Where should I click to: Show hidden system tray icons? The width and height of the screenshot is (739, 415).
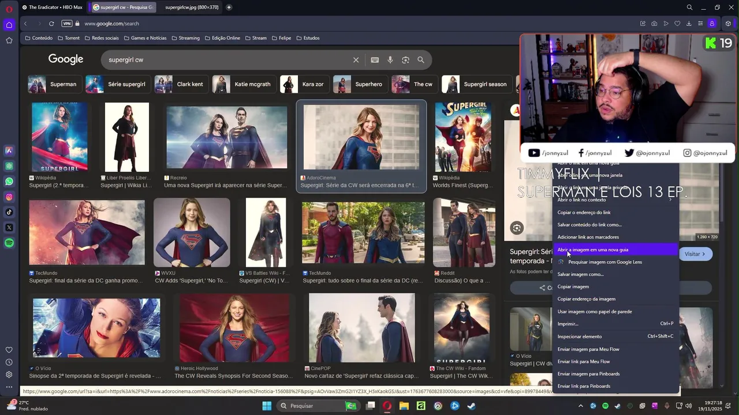click(581, 406)
